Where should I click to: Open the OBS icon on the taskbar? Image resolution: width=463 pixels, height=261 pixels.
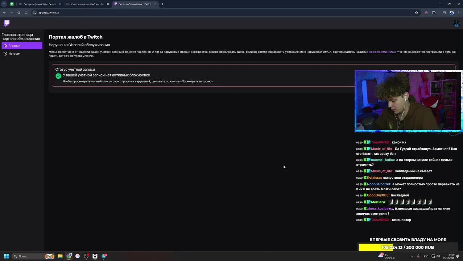(86, 256)
